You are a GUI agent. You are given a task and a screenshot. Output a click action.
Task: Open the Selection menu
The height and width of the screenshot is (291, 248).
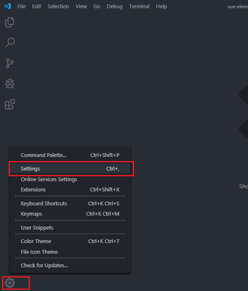click(x=58, y=7)
